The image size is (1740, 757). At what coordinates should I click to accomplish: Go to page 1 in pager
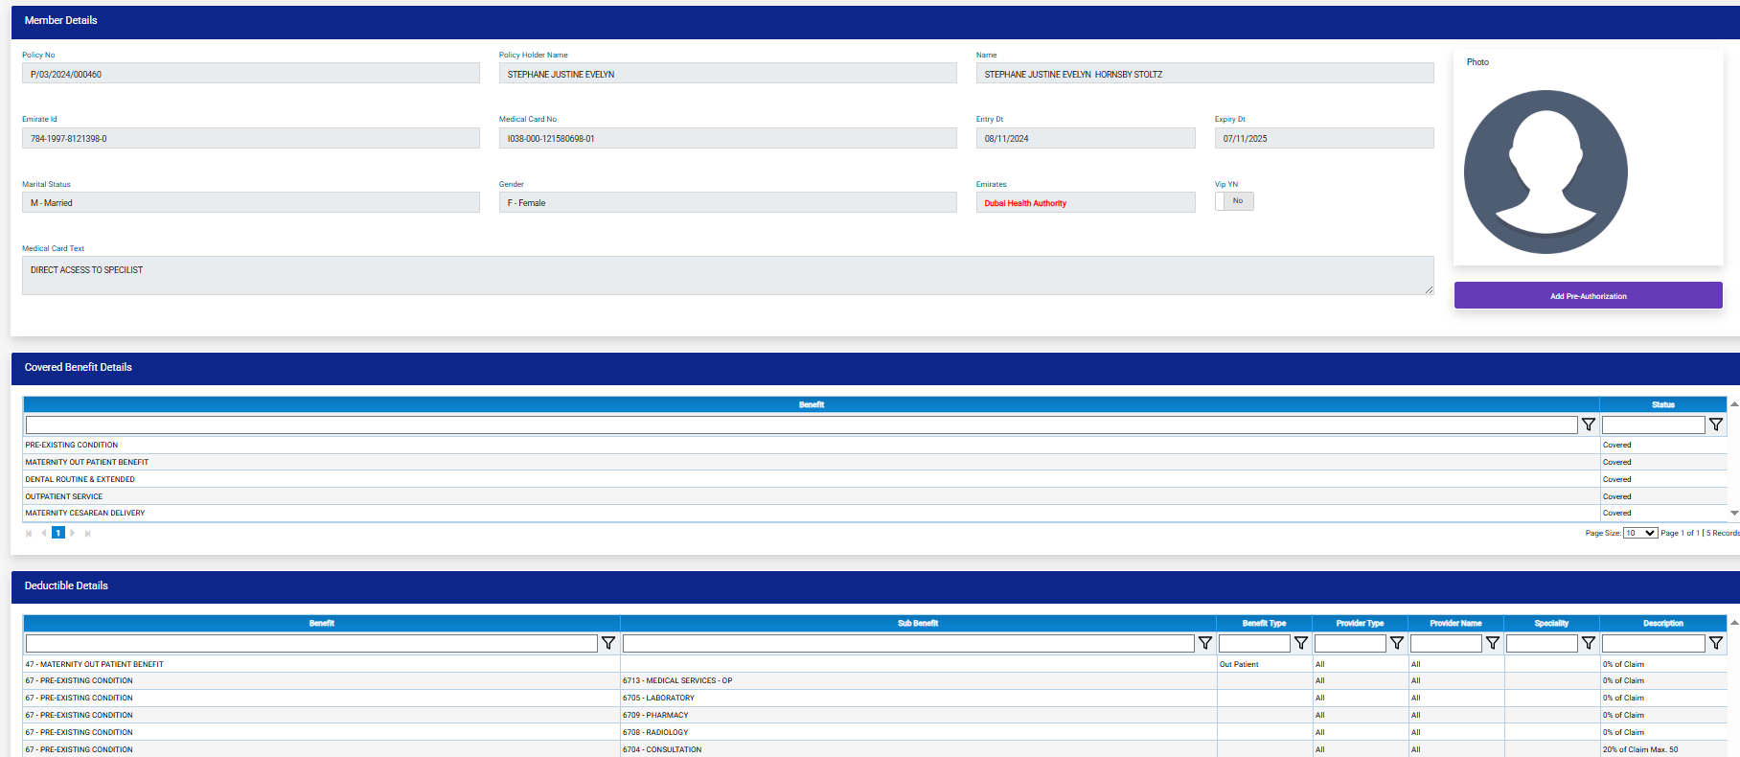tap(58, 533)
